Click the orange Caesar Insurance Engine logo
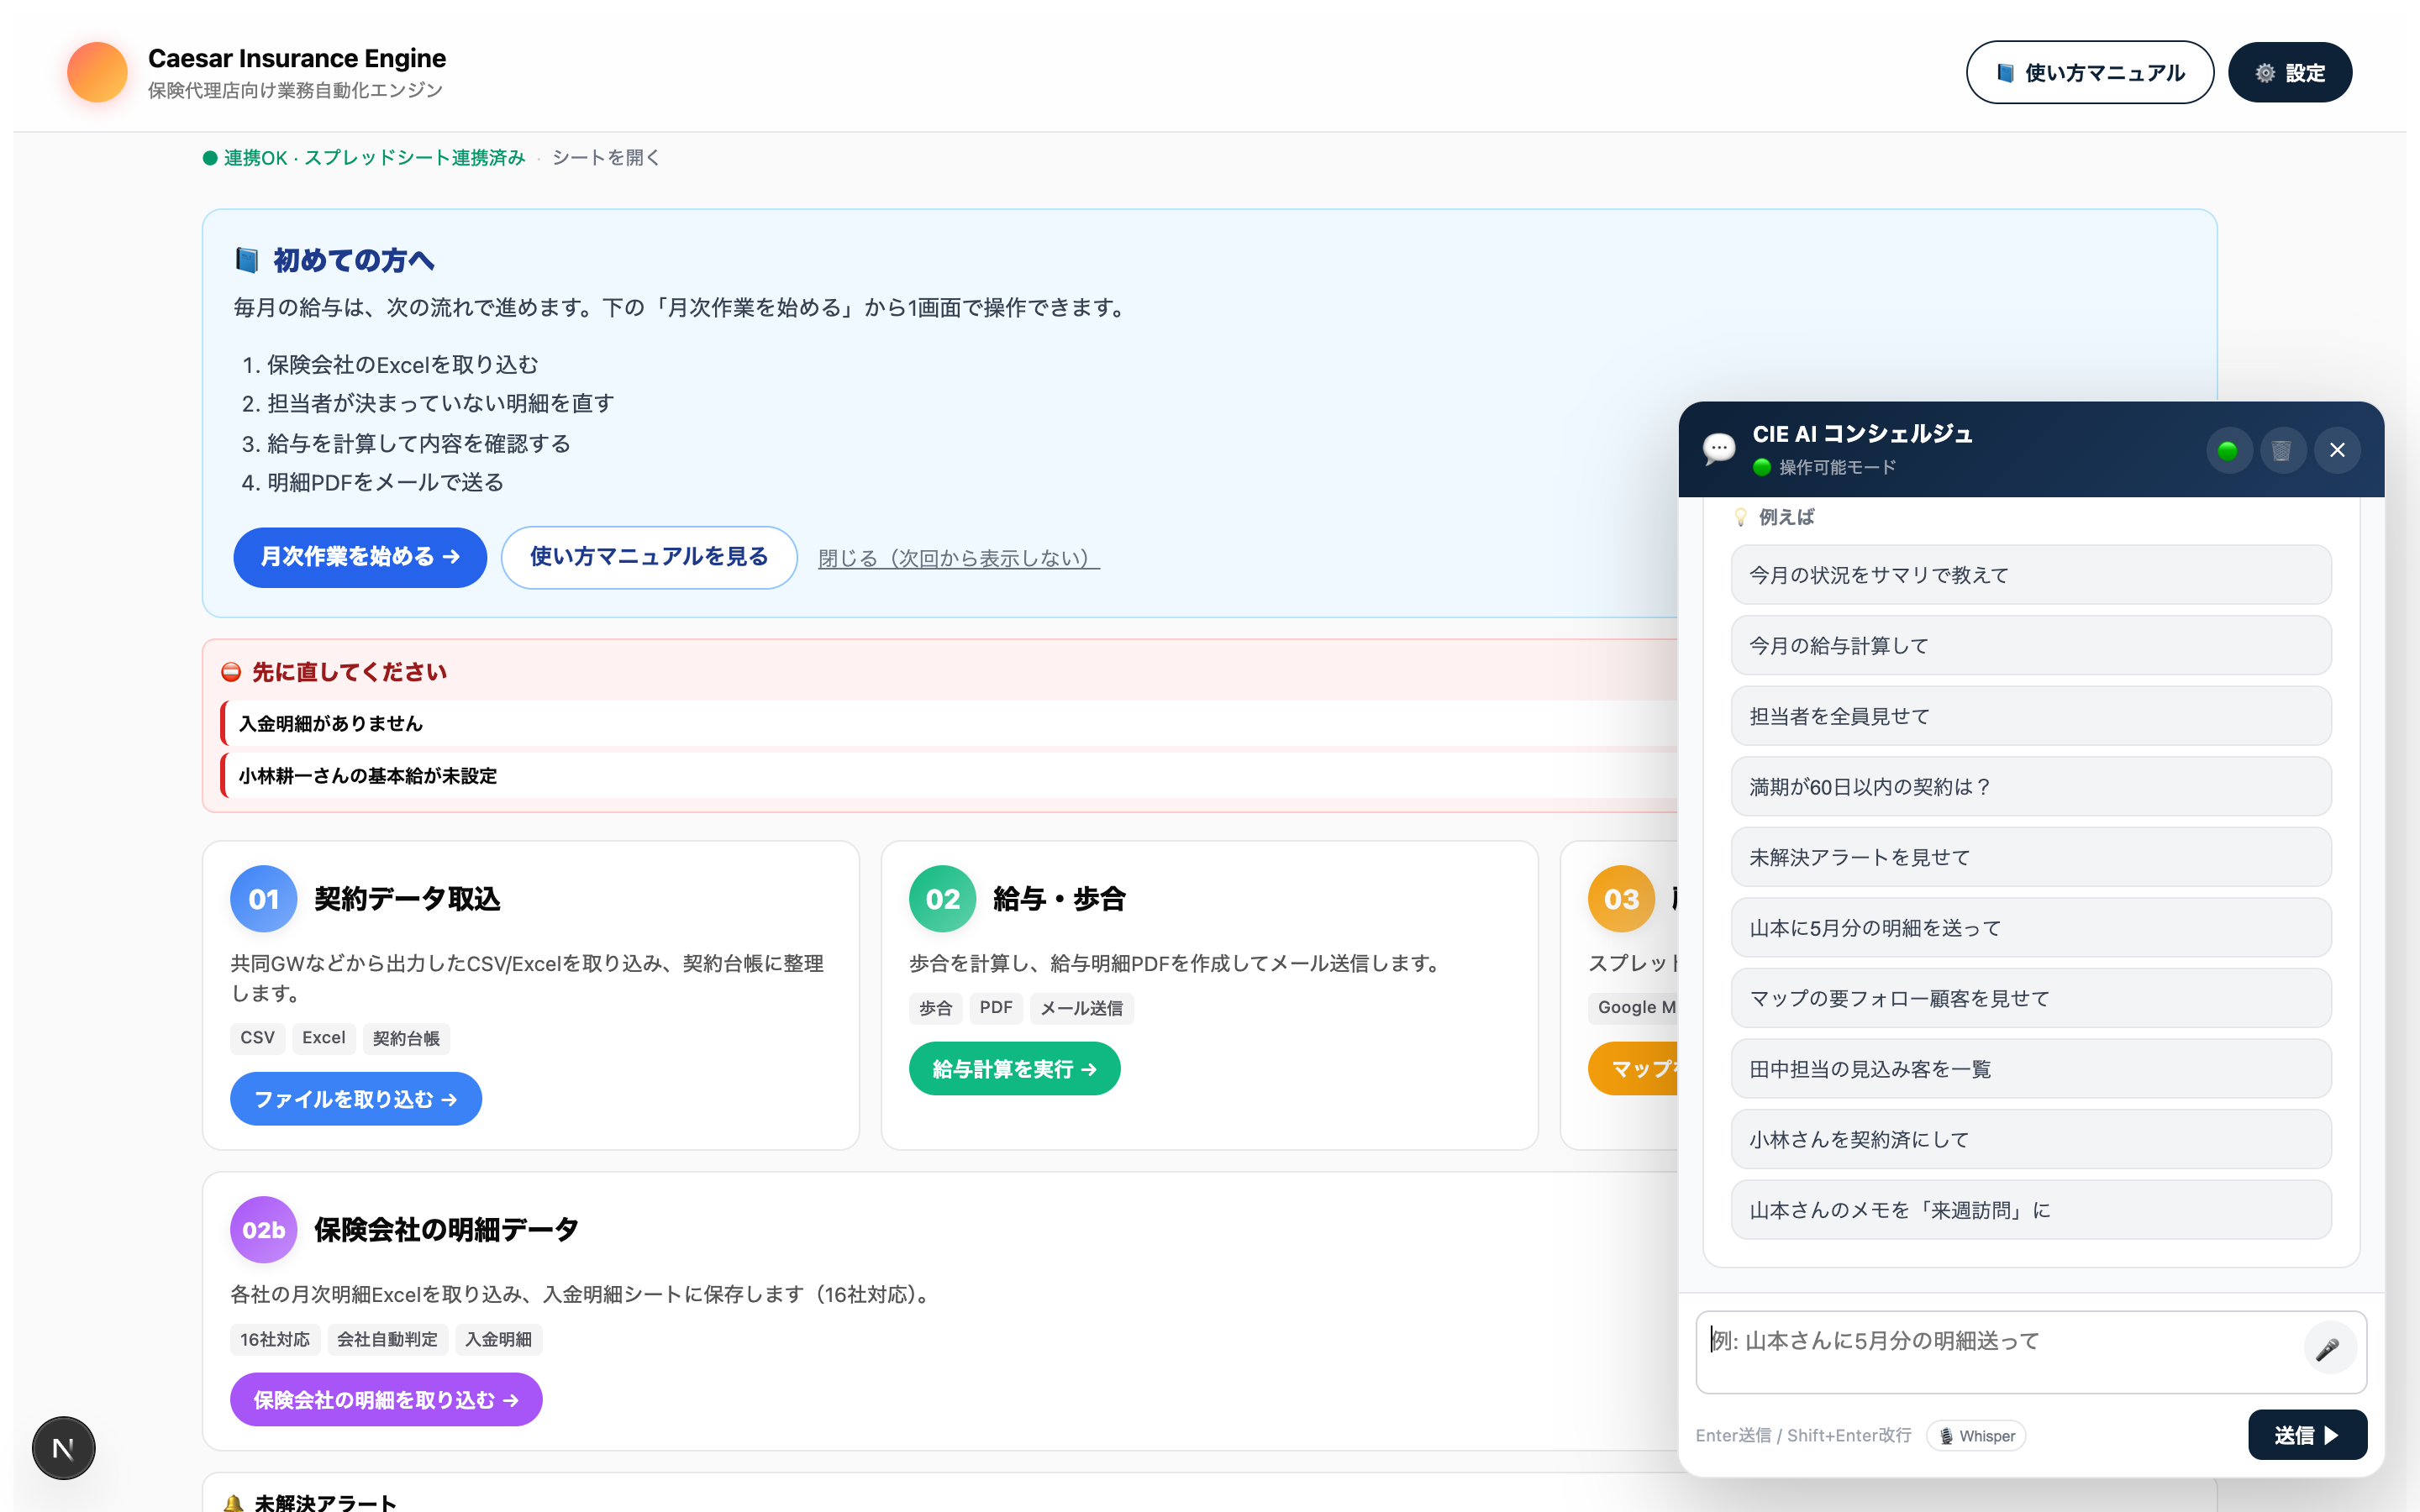This screenshot has width=2420, height=1512. tap(97, 72)
